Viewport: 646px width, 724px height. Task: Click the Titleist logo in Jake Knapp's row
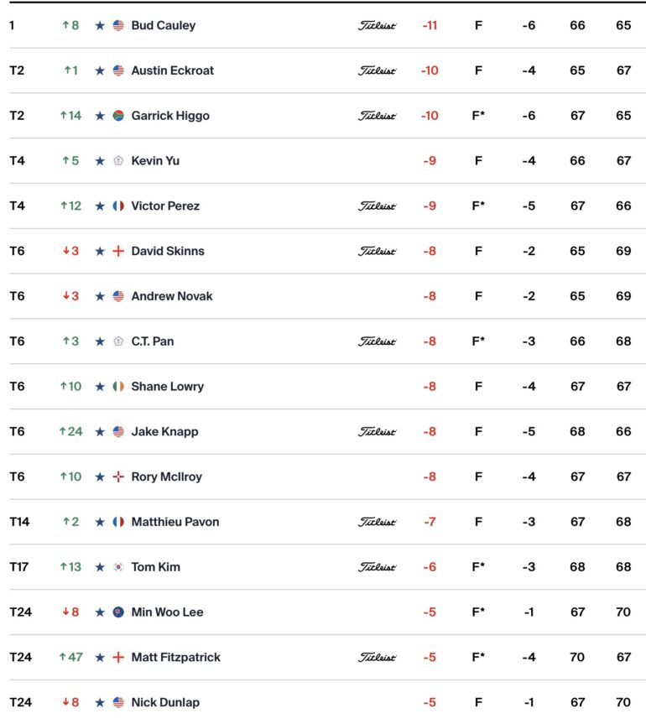pos(377,432)
